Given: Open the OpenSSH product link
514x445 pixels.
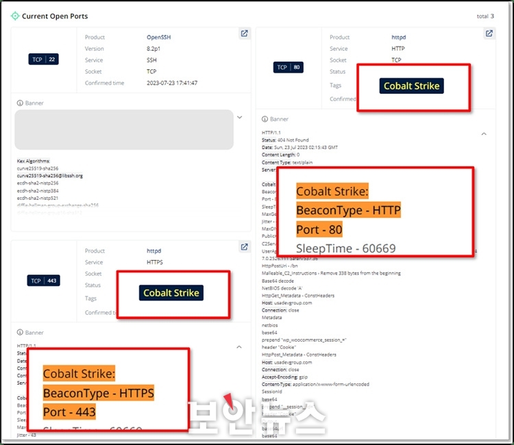Looking at the screenshot, I should click(159, 38).
